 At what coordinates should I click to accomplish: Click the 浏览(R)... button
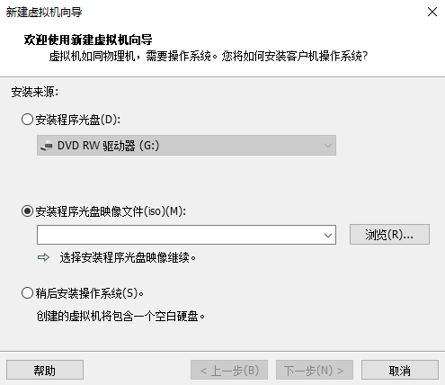point(389,235)
